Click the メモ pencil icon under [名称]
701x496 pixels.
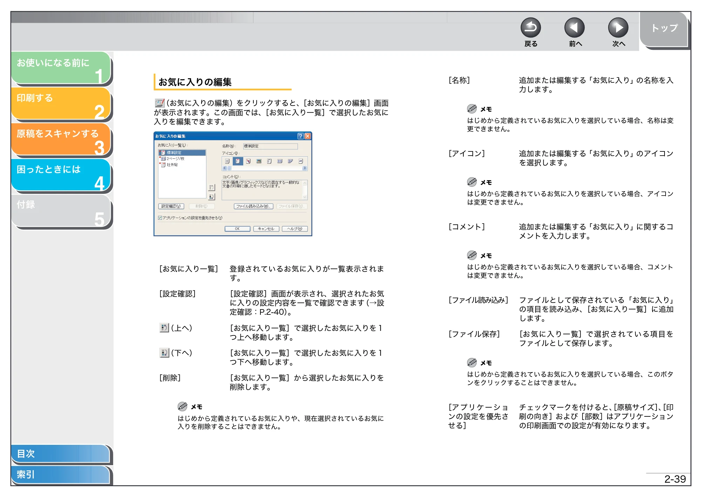[x=472, y=109]
